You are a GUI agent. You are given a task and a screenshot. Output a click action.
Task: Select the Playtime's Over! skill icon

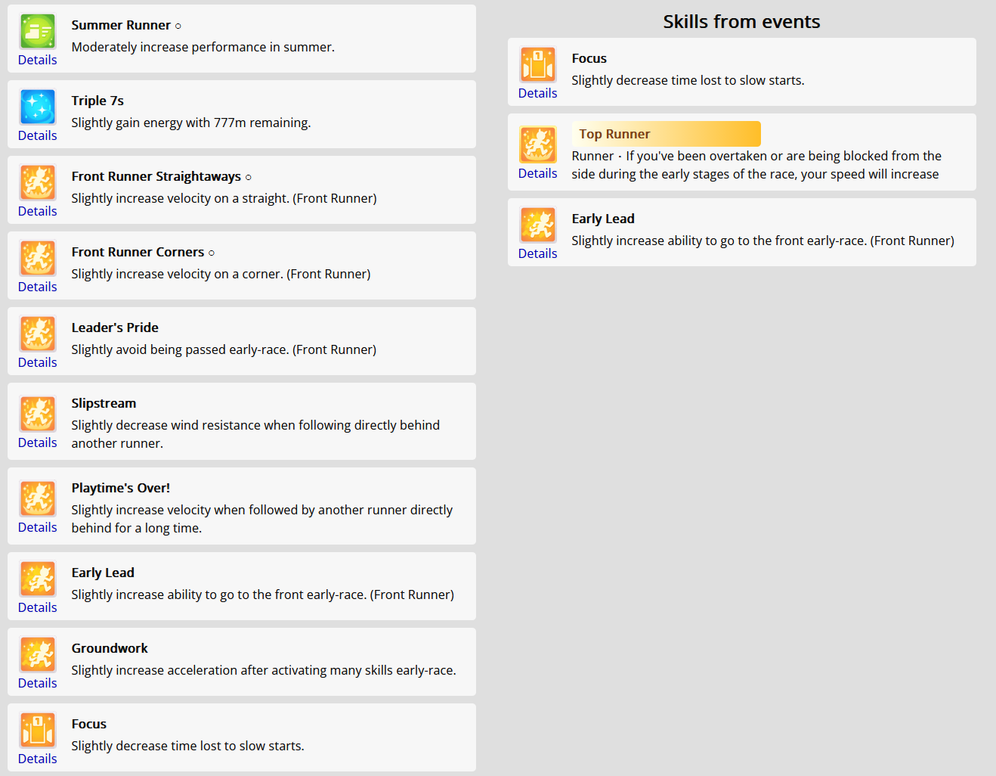point(38,499)
